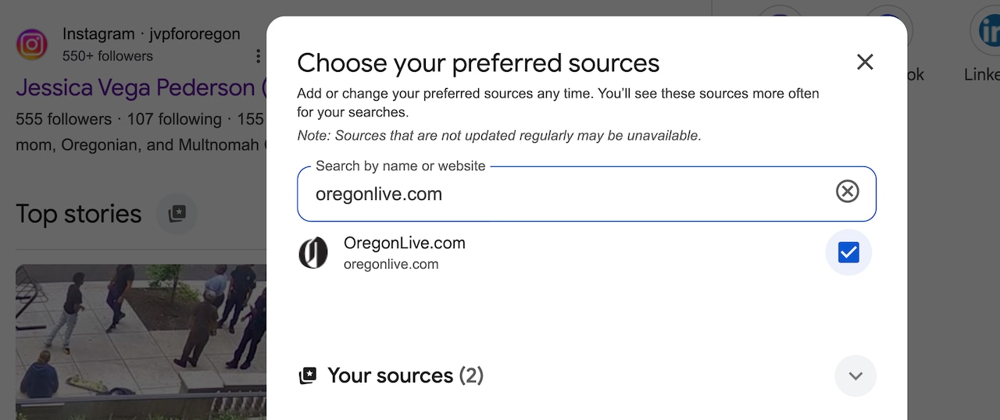The width and height of the screenshot is (1000, 420).
Task: Click the 550+ followers text
Action: 108,56
